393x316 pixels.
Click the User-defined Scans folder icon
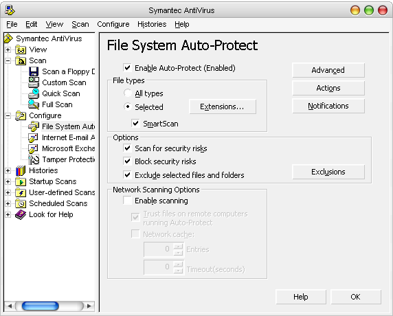tap(21, 193)
